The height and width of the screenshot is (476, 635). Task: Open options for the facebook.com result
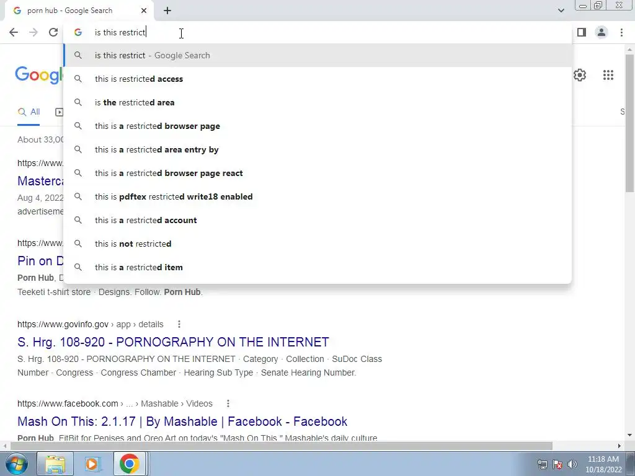click(x=228, y=403)
